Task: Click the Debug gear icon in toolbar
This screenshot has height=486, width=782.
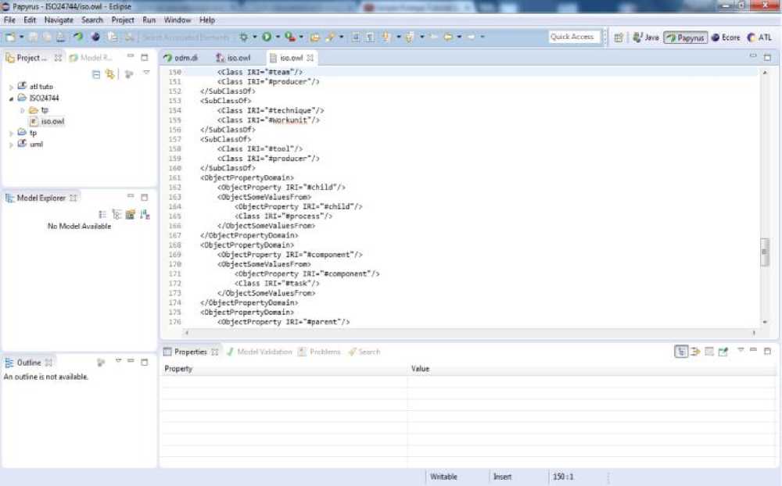Action: pos(243,37)
